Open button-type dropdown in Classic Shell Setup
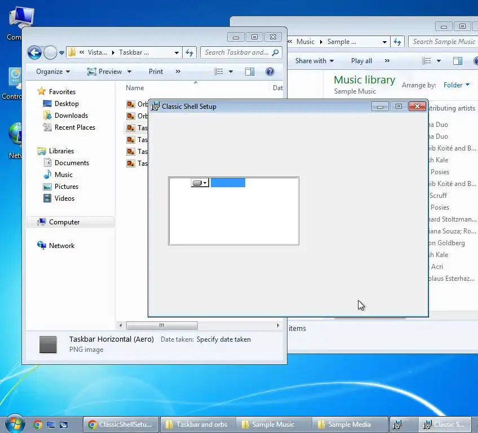Viewport: 478px width, 433px height. (200, 183)
